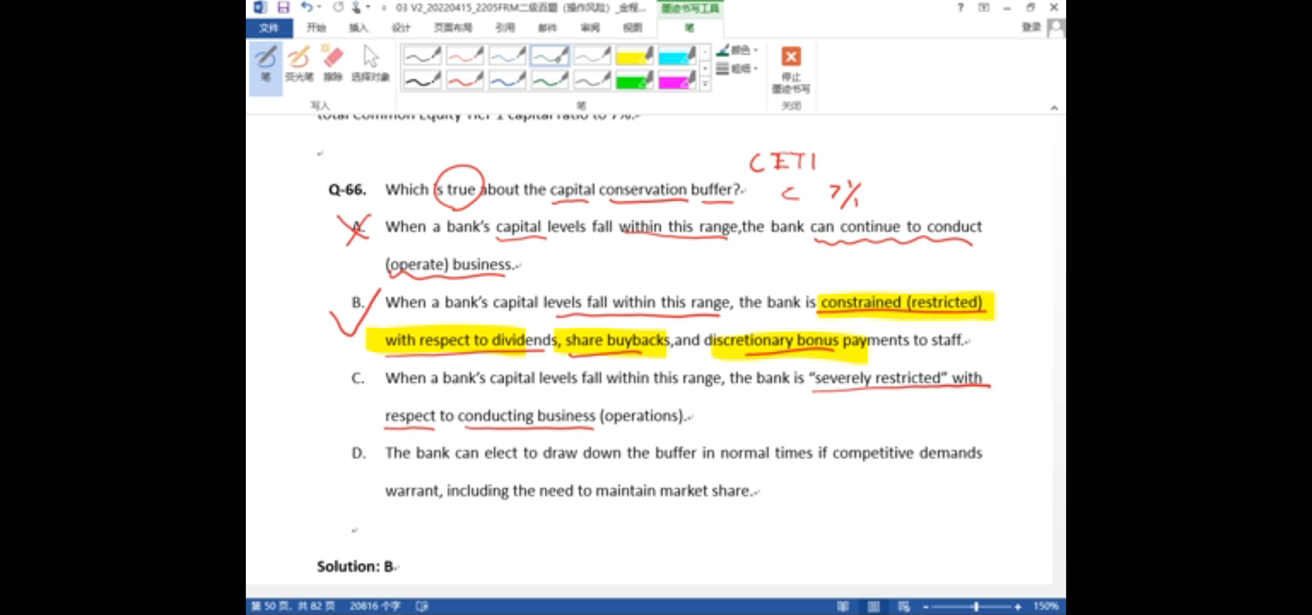This screenshot has height=615, width=1312.
Task: Open the Review (审阅) ribbon tab
Action: coord(590,28)
